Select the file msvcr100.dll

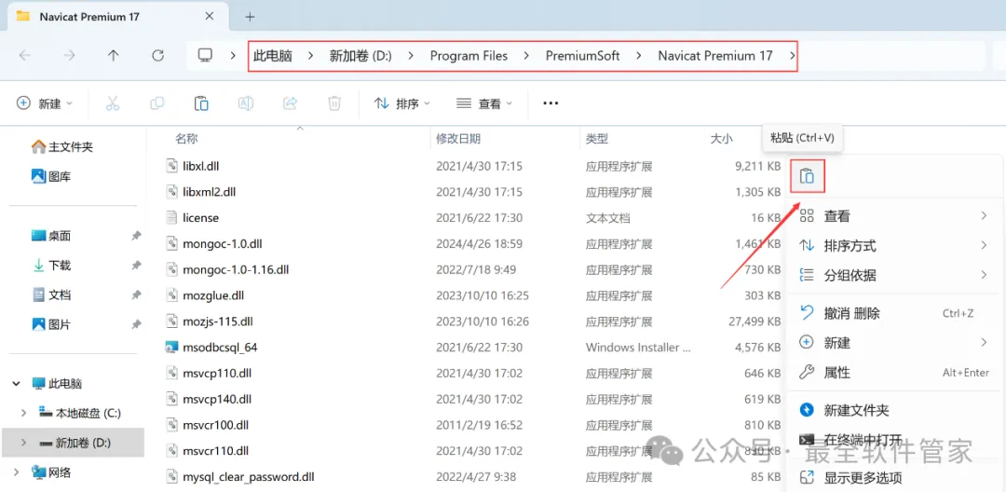click(x=215, y=425)
